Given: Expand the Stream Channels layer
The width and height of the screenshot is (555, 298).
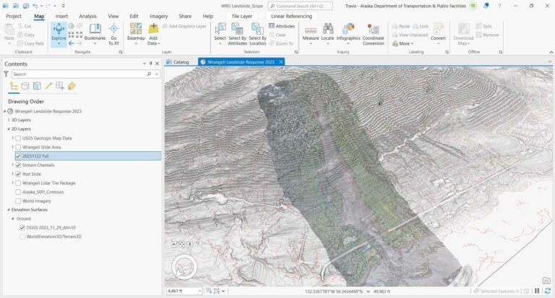Looking at the screenshot, I should (13, 165).
